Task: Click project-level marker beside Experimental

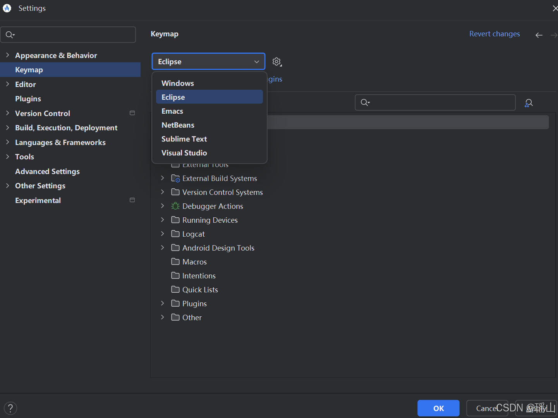Action: 132,200
